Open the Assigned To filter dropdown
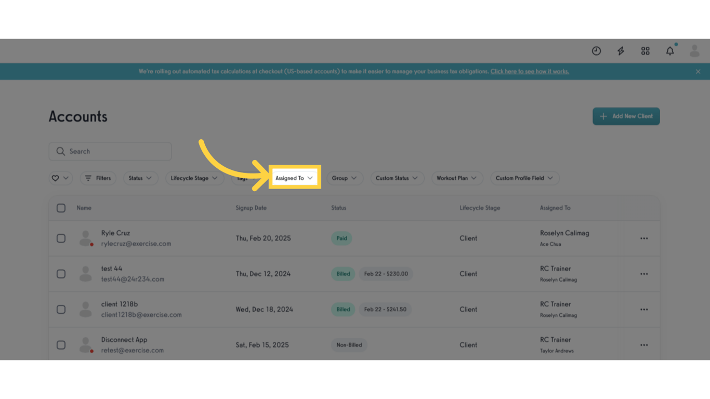 point(294,178)
